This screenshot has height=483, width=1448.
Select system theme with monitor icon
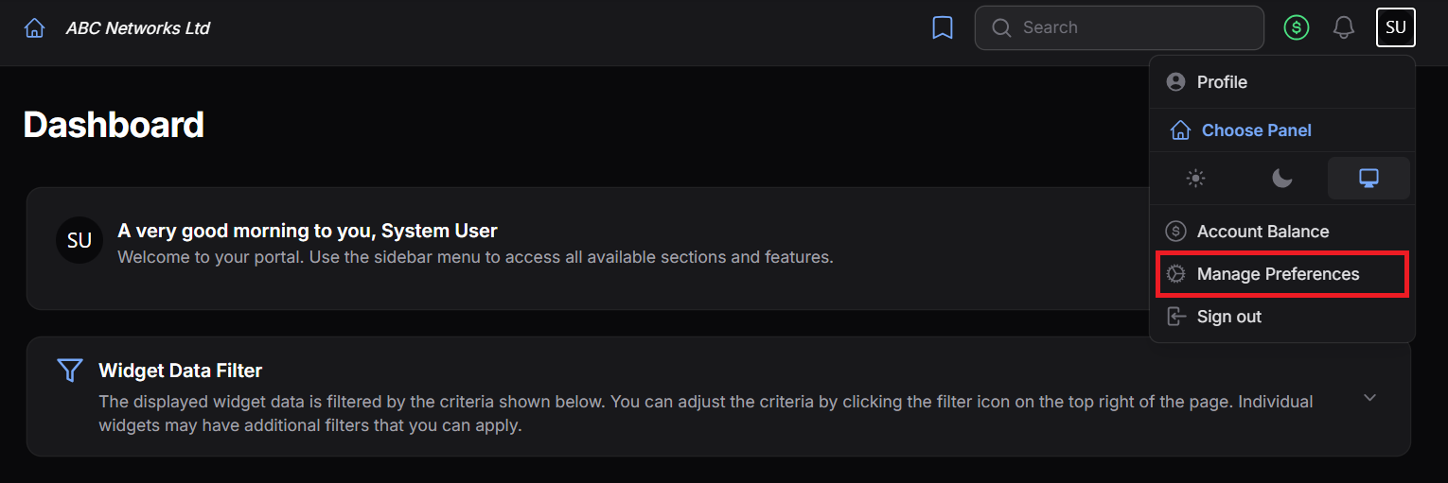(x=1369, y=178)
